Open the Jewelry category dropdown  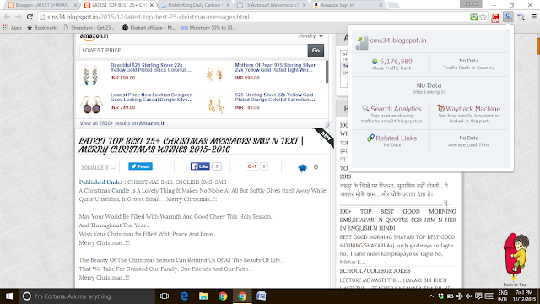310,35
